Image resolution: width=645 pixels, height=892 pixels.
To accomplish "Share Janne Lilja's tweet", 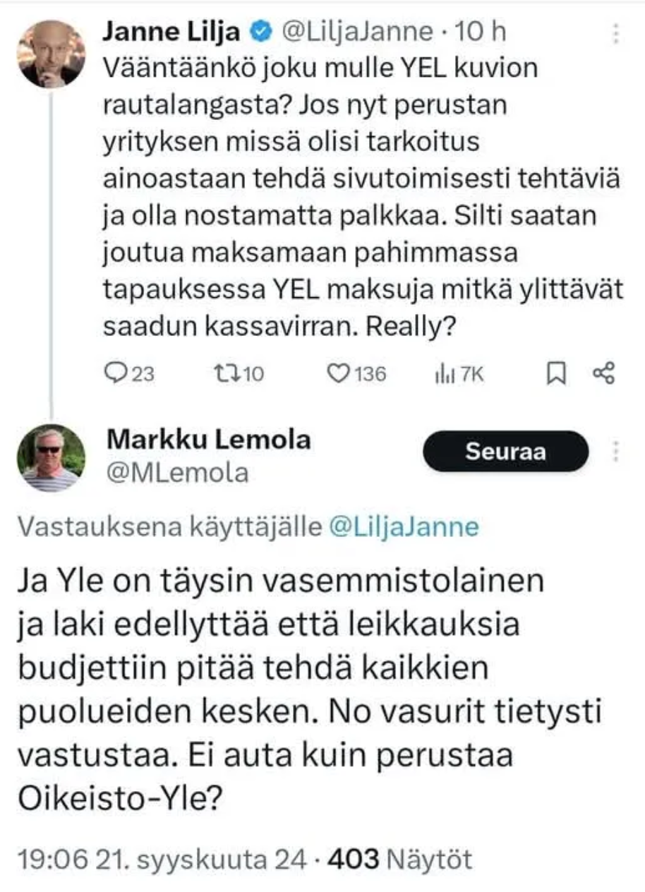I will point(604,374).
